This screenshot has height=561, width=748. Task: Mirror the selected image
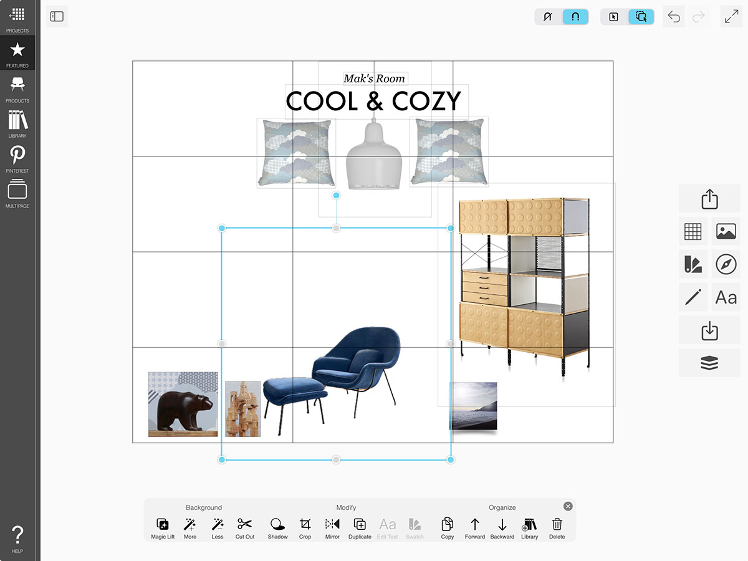tap(332, 528)
